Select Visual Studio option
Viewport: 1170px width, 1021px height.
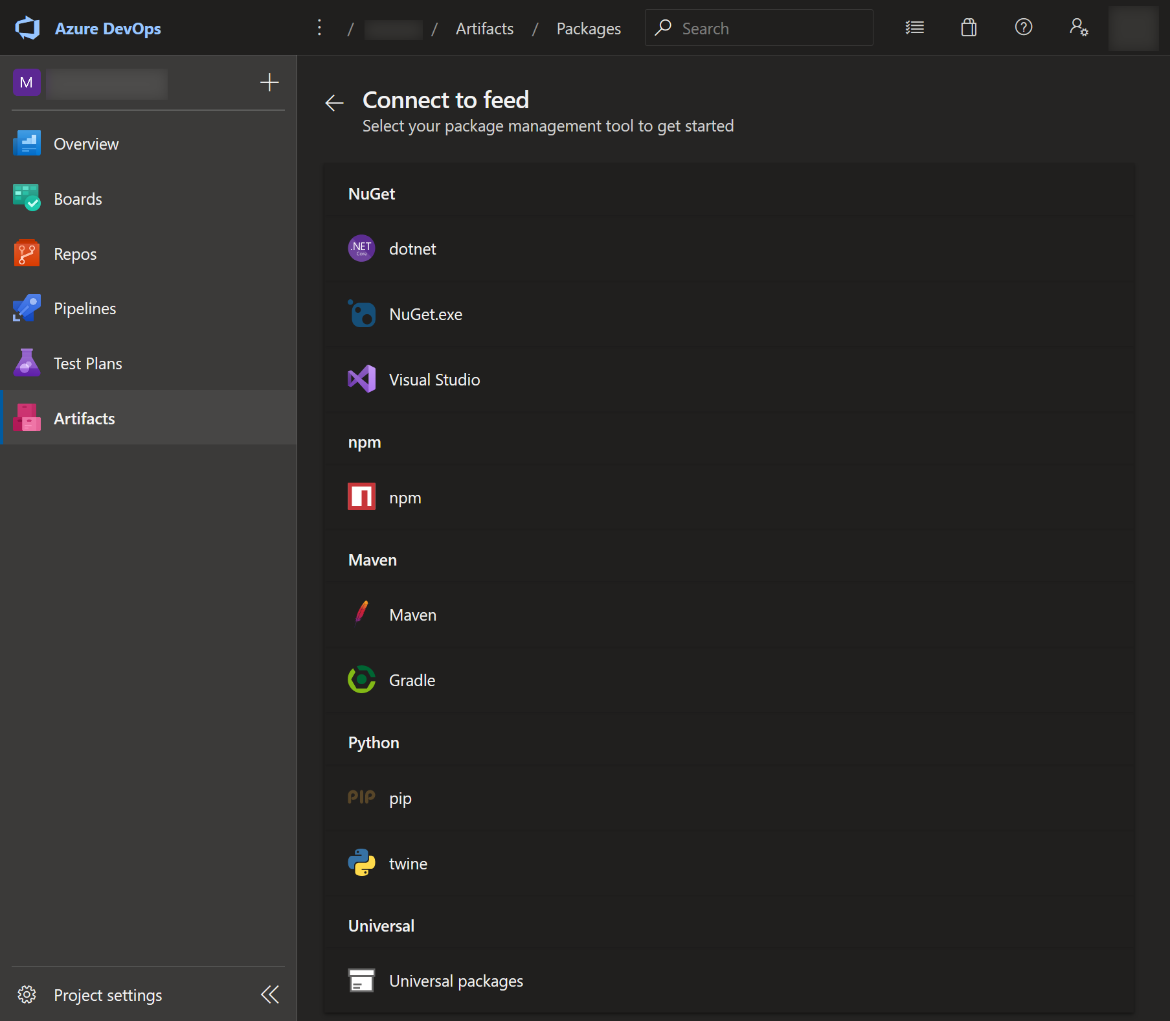coord(729,380)
